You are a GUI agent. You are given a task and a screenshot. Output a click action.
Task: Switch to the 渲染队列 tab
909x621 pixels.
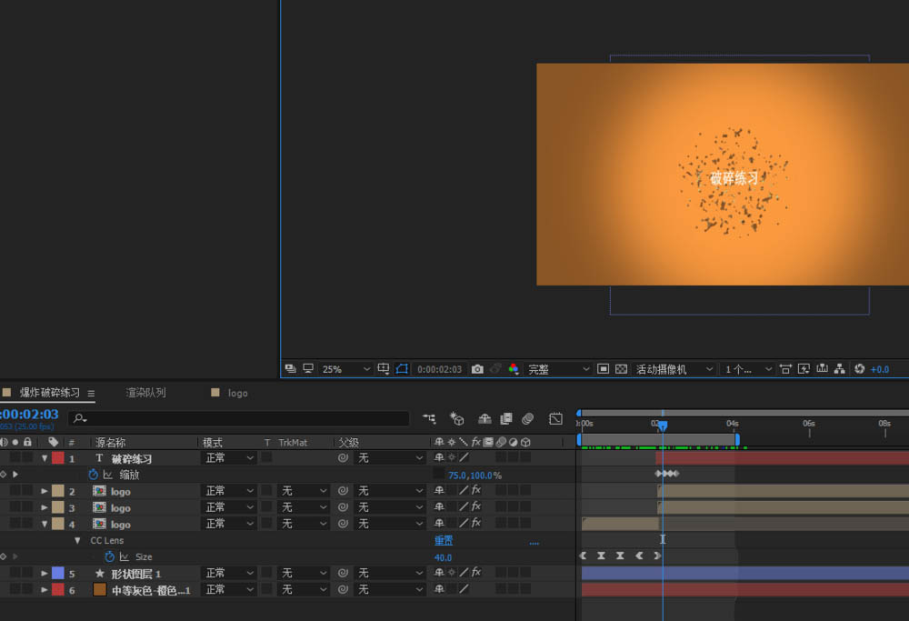coord(145,393)
